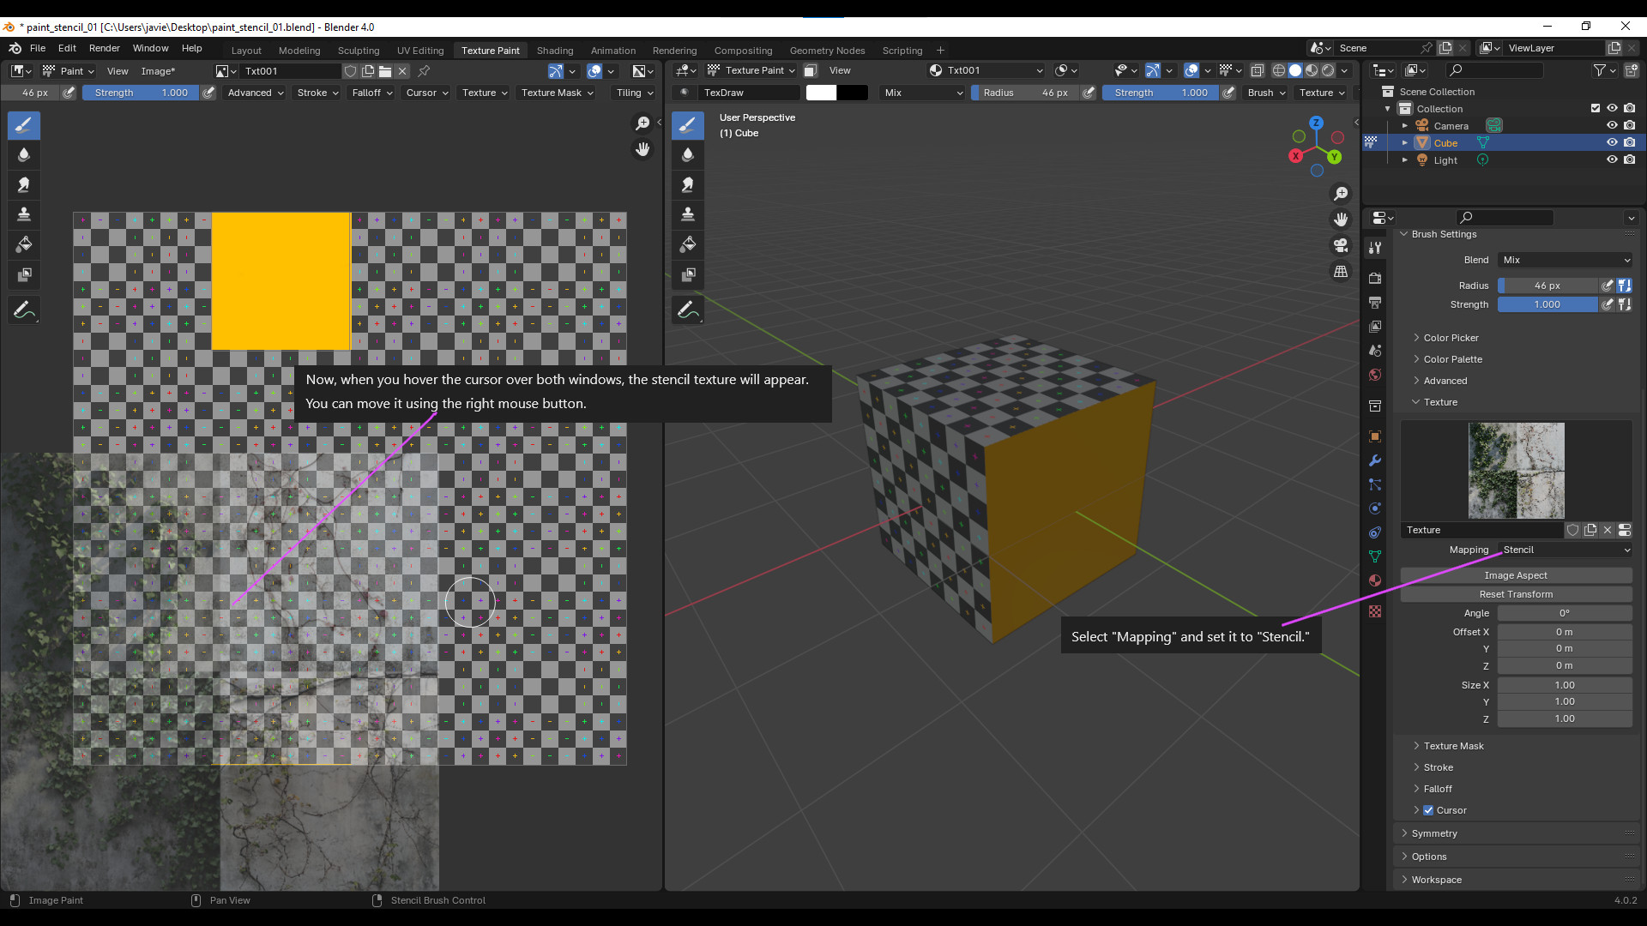This screenshot has height=926, width=1647.
Task: Expand the Symmetry panel
Action: point(1433,833)
